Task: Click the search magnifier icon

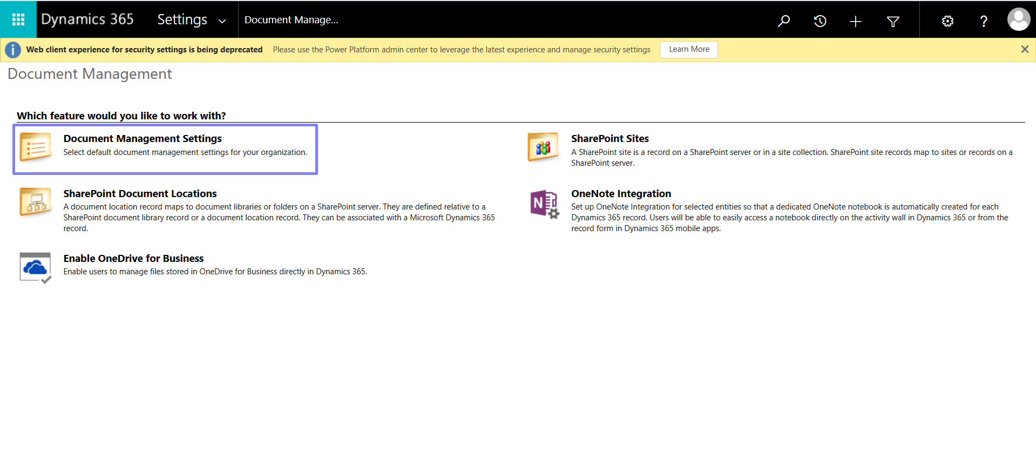Action: (784, 21)
